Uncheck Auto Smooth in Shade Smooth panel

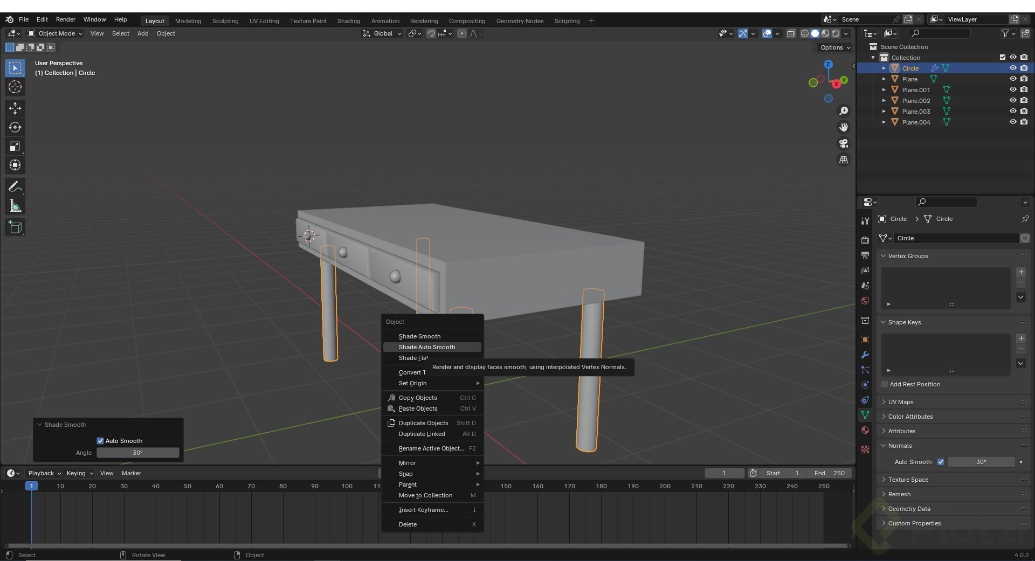[100, 441]
